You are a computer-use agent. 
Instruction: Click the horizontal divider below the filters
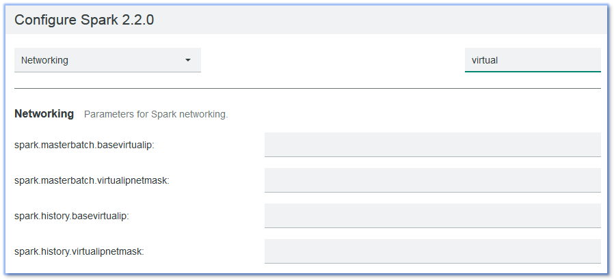[308, 88]
